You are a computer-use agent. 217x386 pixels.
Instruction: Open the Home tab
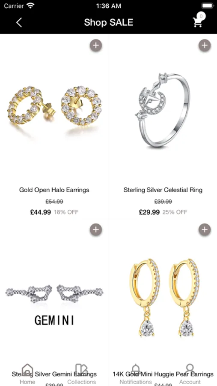pos(27,374)
